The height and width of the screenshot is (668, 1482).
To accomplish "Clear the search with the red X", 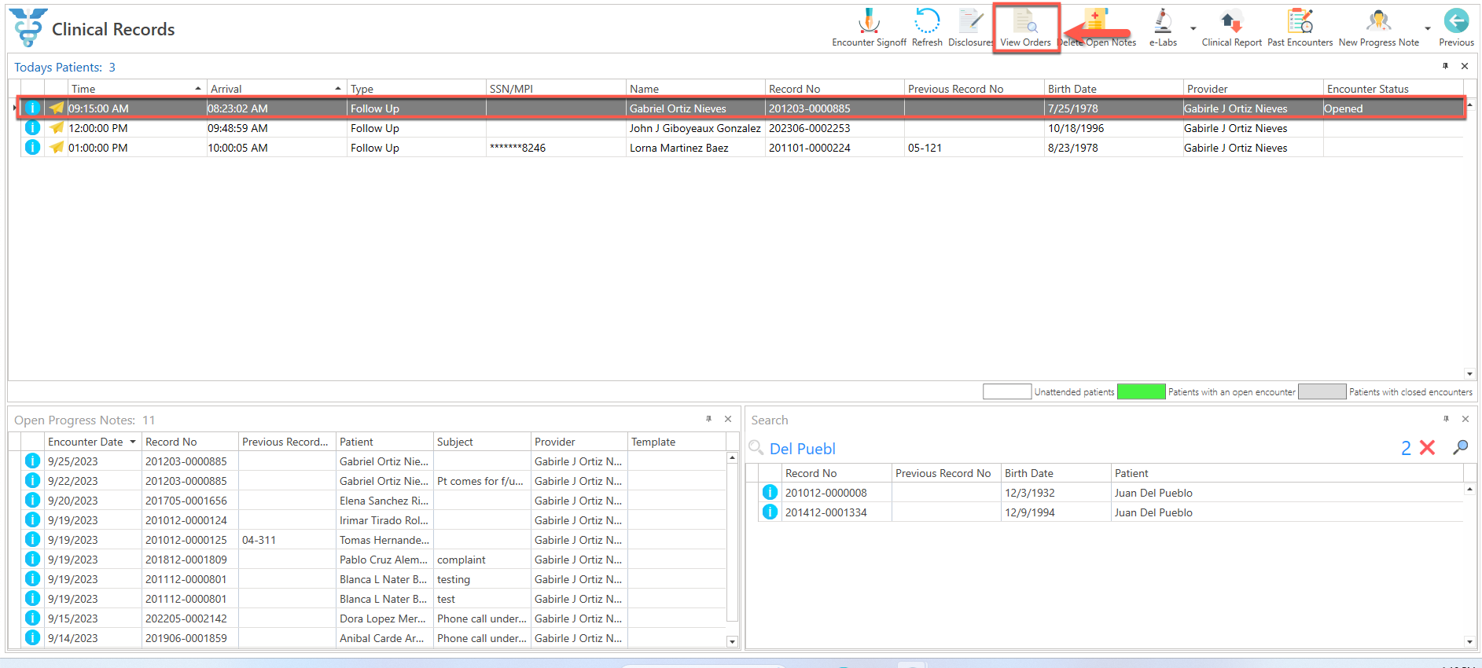I will coord(1428,448).
